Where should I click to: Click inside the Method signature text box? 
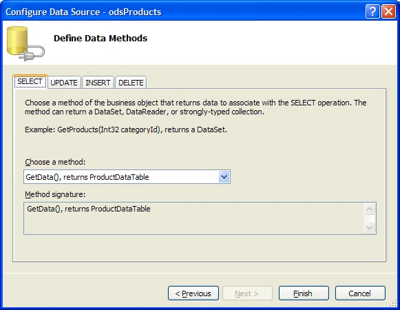pyautogui.click(x=194, y=218)
